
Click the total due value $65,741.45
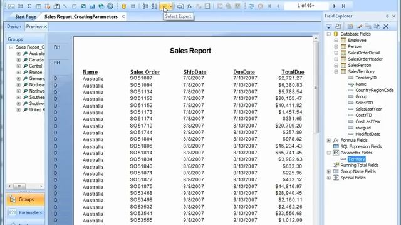(289, 152)
